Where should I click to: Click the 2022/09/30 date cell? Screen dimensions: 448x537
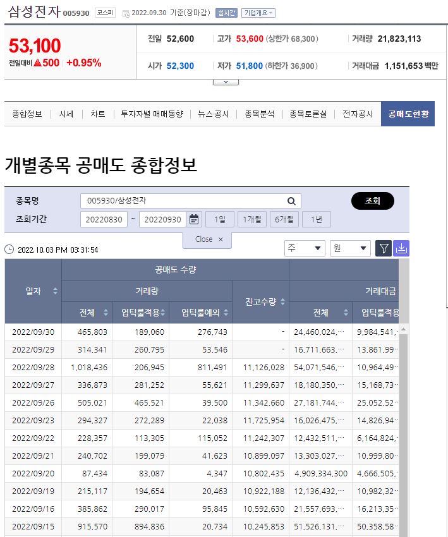(33, 332)
